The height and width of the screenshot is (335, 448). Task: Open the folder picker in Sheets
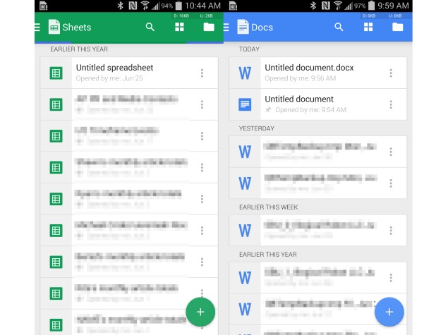[209, 27]
